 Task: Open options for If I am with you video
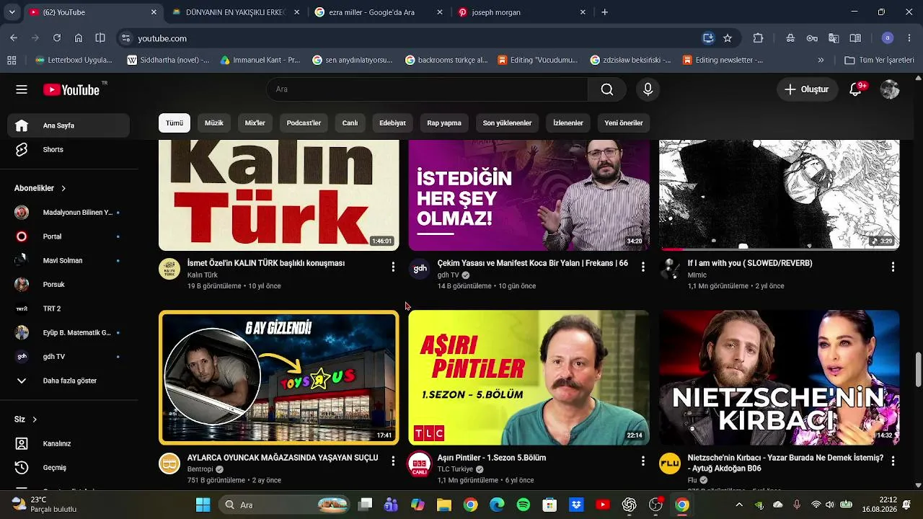click(893, 267)
